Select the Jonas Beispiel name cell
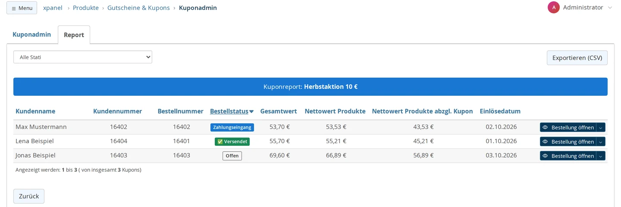Image resolution: width=621 pixels, height=207 pixels. pyautogui.click(x=35, y=155)
